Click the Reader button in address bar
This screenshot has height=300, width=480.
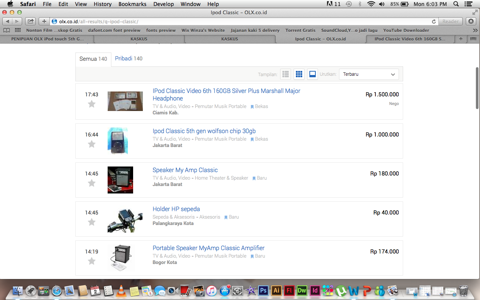(x=450, y=21)
